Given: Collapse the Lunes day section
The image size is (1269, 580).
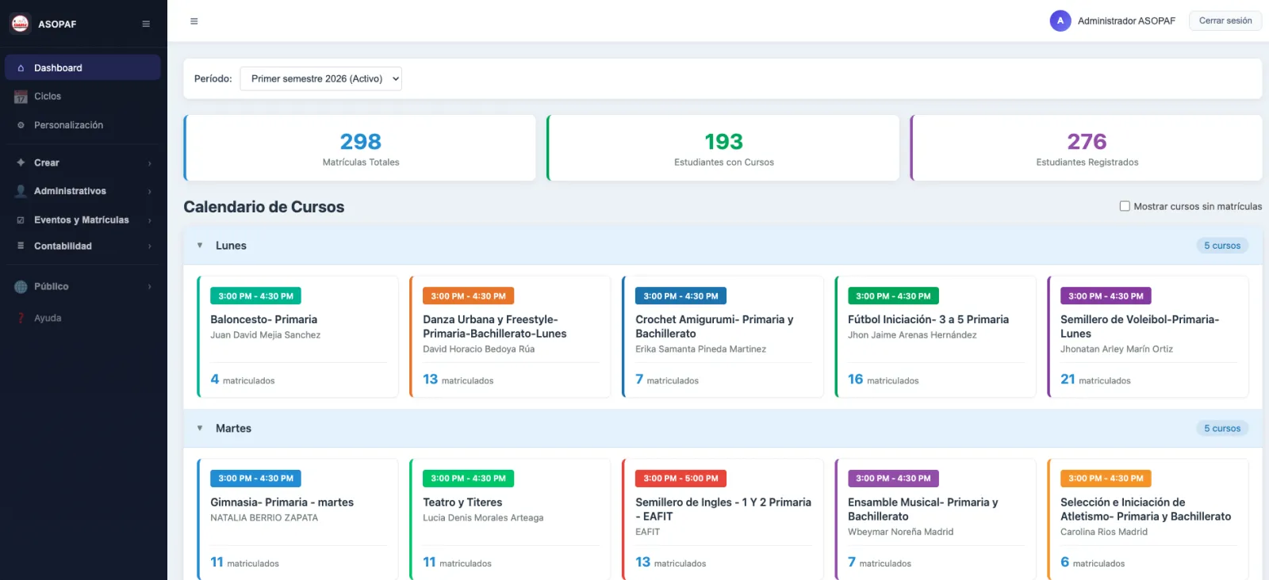Looking at the screenshot, I should [x=200, y=246].
